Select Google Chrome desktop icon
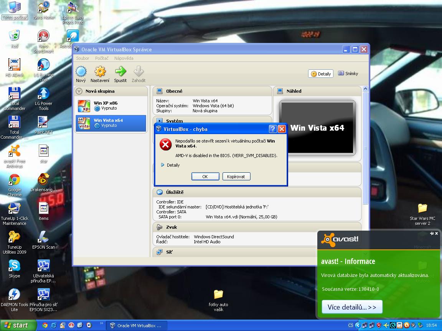Screen dimensions: 442x331 pos(14,185)
